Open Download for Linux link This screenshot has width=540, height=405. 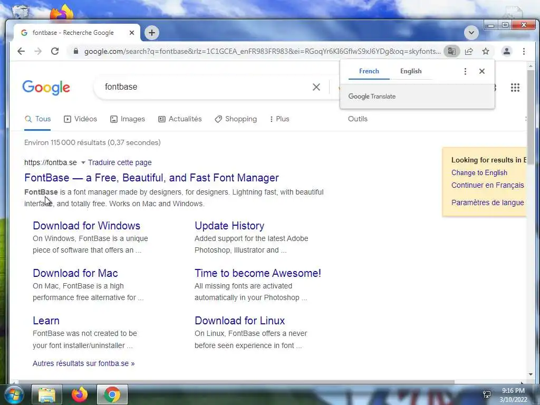tap(240, 321)
